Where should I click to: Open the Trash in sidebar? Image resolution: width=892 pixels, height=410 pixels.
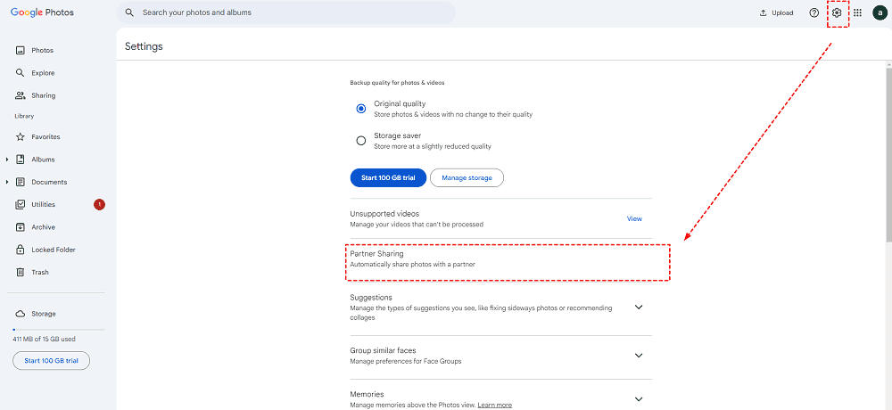pos(39,273)
